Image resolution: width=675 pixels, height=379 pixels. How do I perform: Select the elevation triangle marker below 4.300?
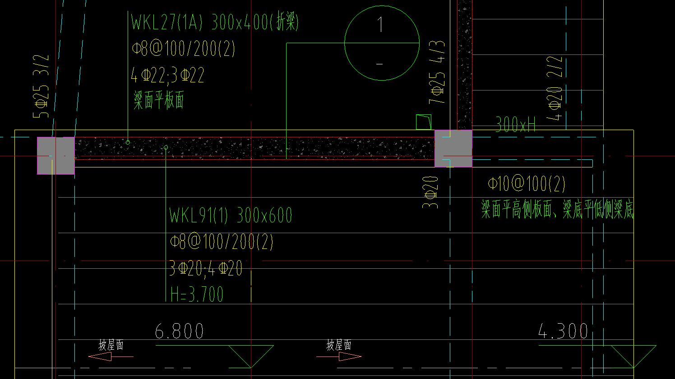click(x=633, y=356)
